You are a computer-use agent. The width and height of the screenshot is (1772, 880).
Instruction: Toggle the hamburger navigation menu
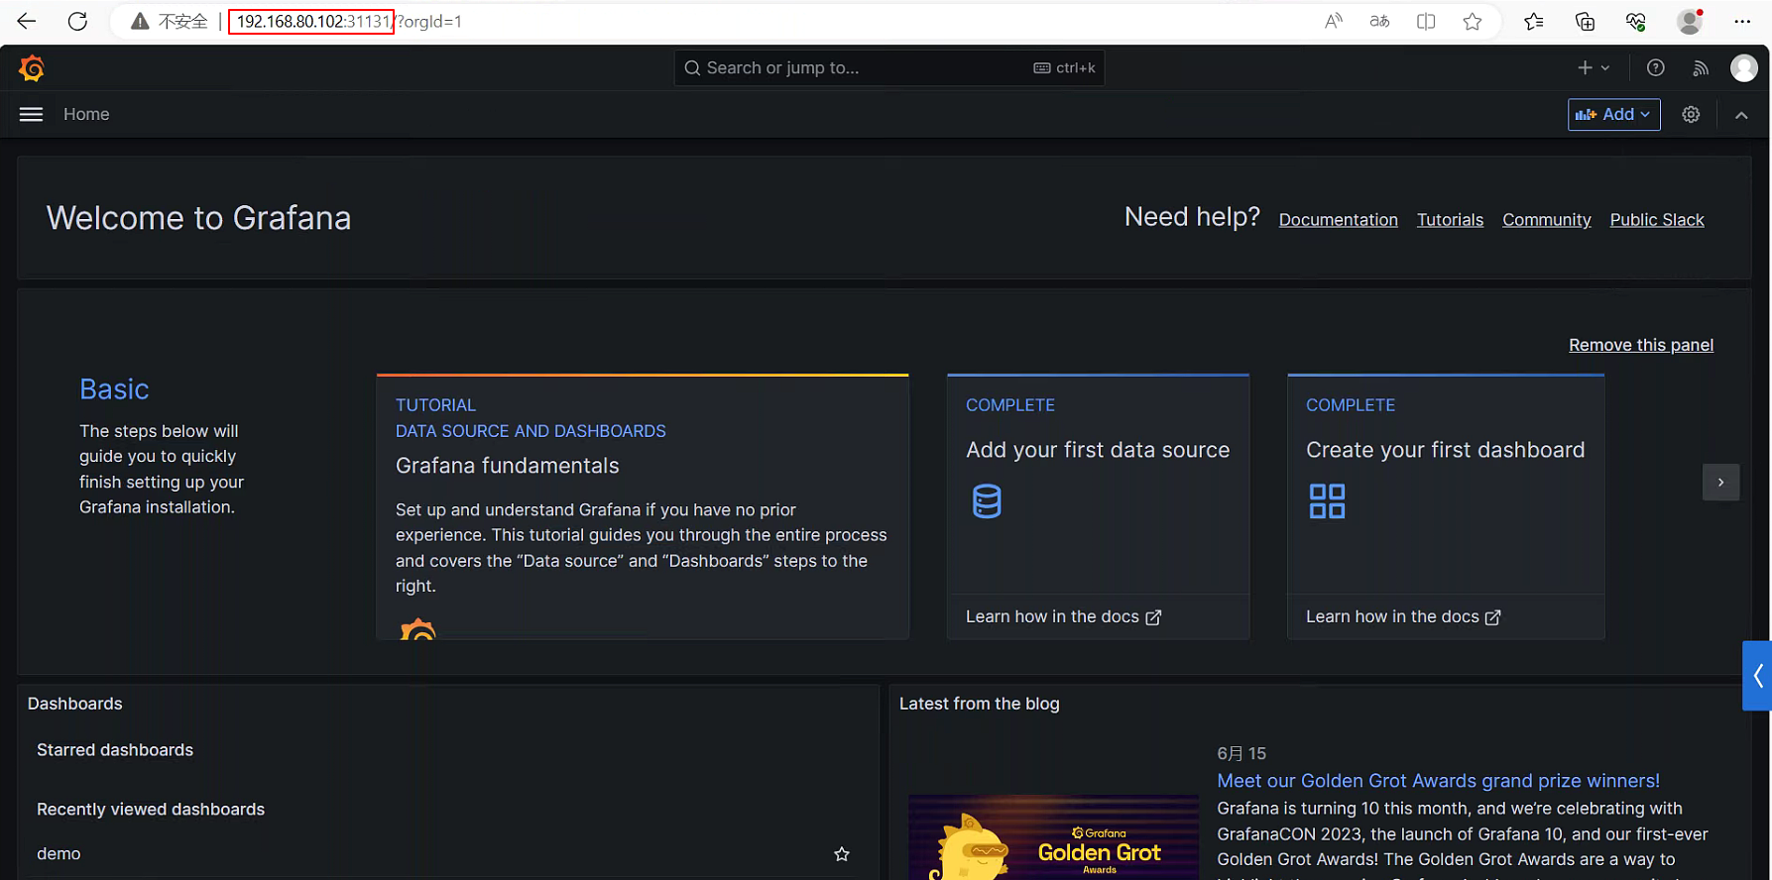tap(31, 114)
